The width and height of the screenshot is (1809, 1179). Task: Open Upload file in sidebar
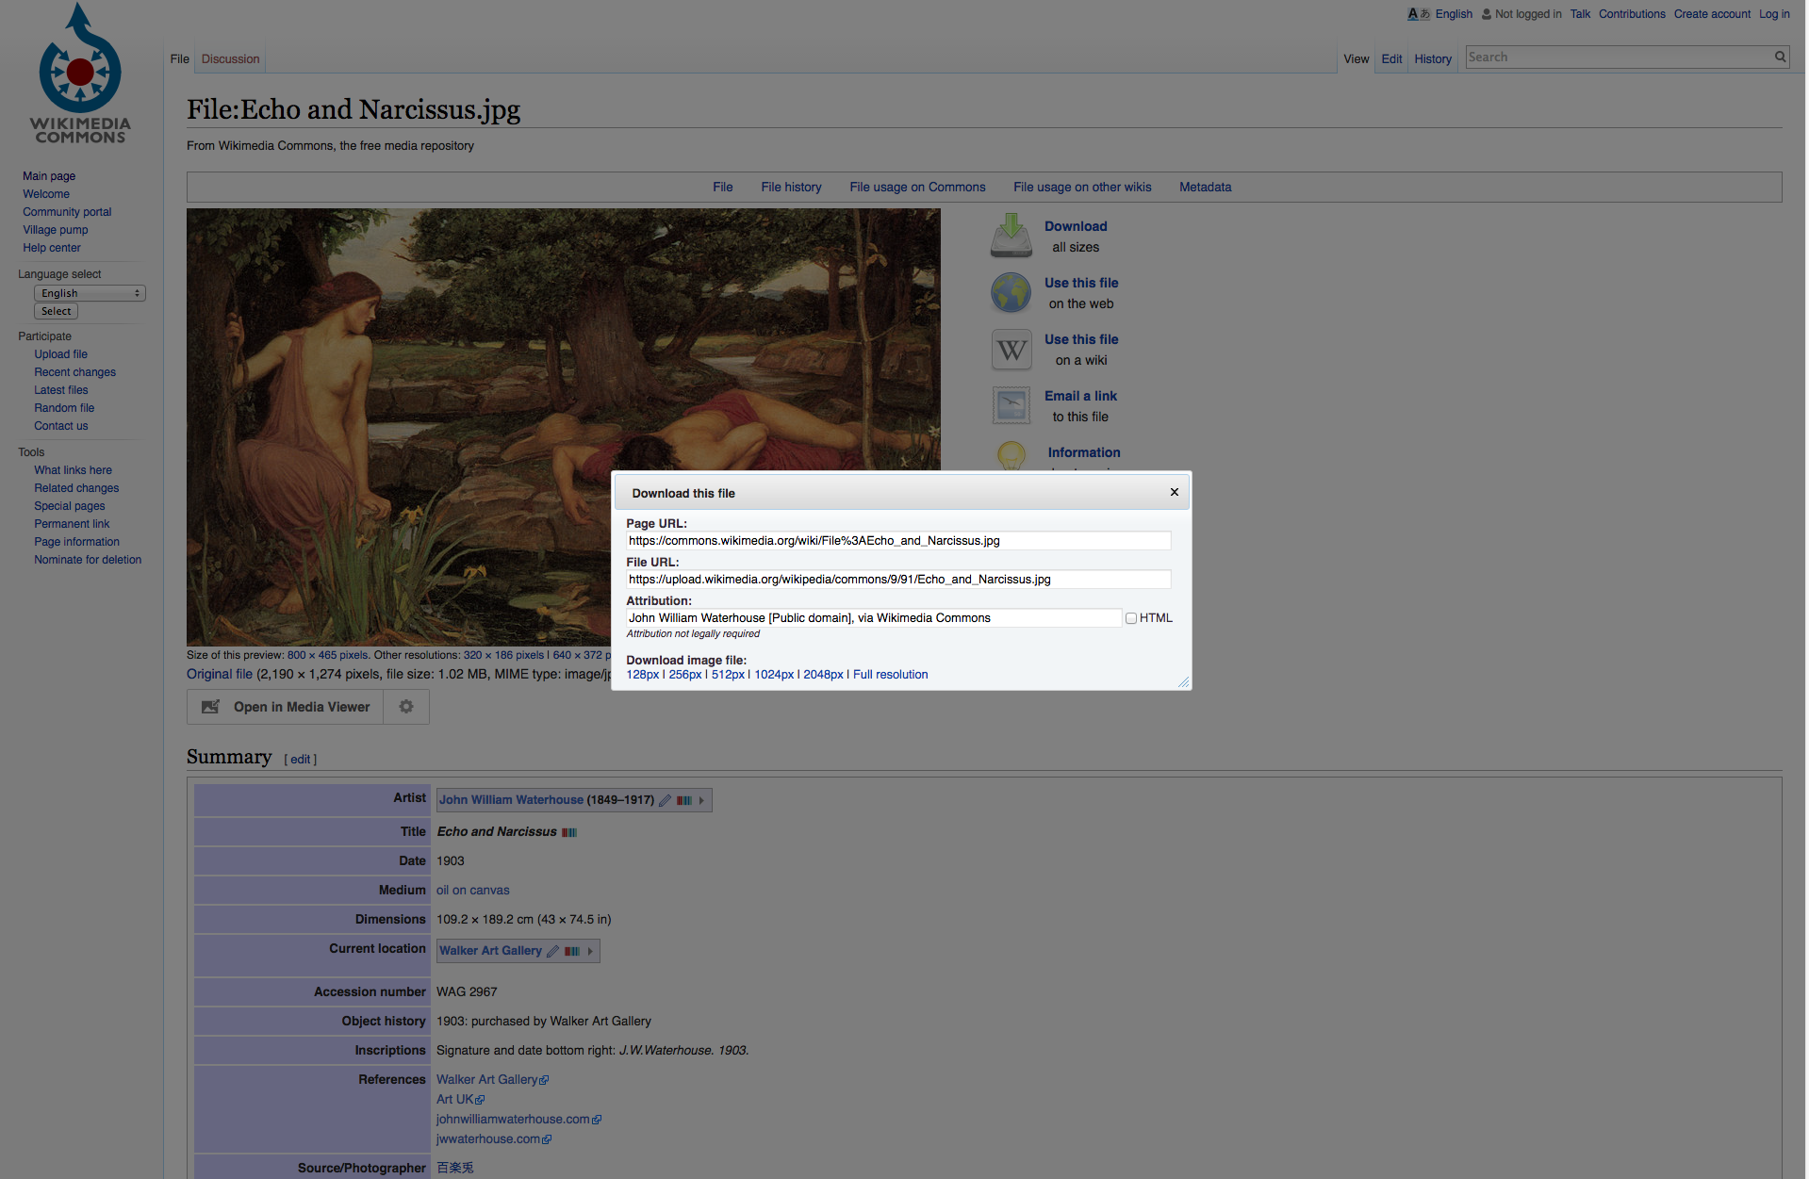(60, 354)
